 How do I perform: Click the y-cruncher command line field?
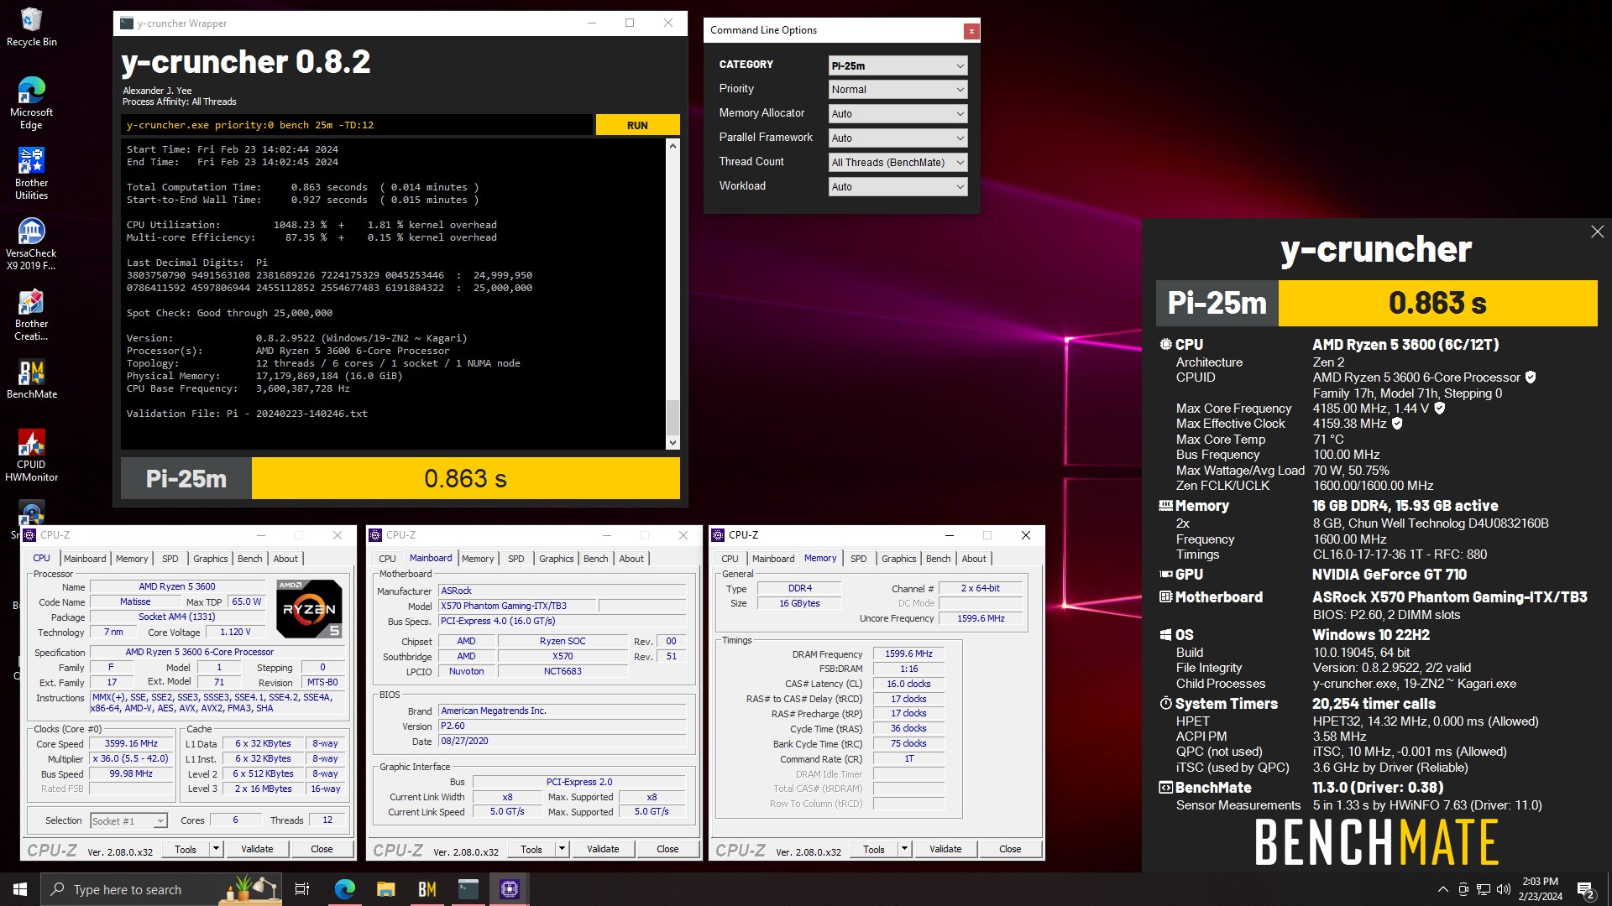357,125
